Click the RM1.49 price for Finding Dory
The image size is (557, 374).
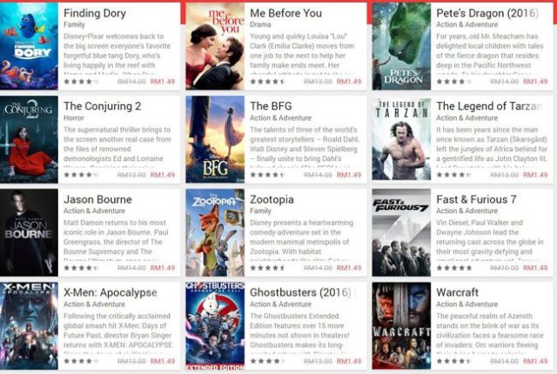point(163,82)
